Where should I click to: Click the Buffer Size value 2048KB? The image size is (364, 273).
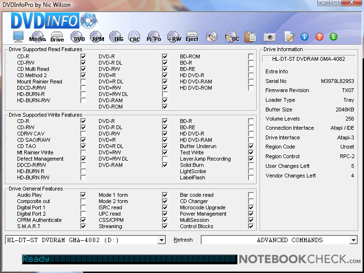click(x=345, y=109)
